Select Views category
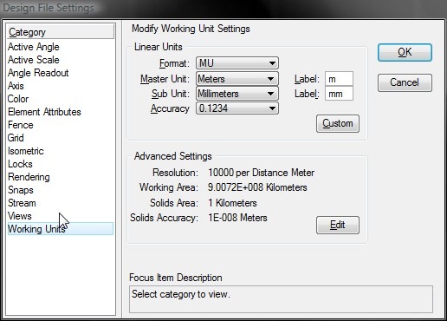Image resolution: width=447 pixels, height=321 pixels. [x=20, y=216]
